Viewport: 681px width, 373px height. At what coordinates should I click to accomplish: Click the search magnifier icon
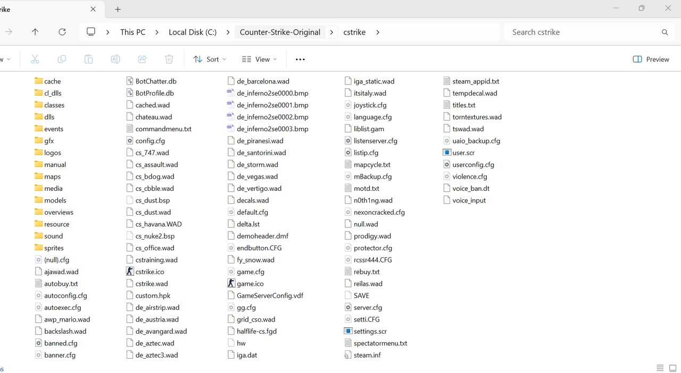click(x=665, y=32)
